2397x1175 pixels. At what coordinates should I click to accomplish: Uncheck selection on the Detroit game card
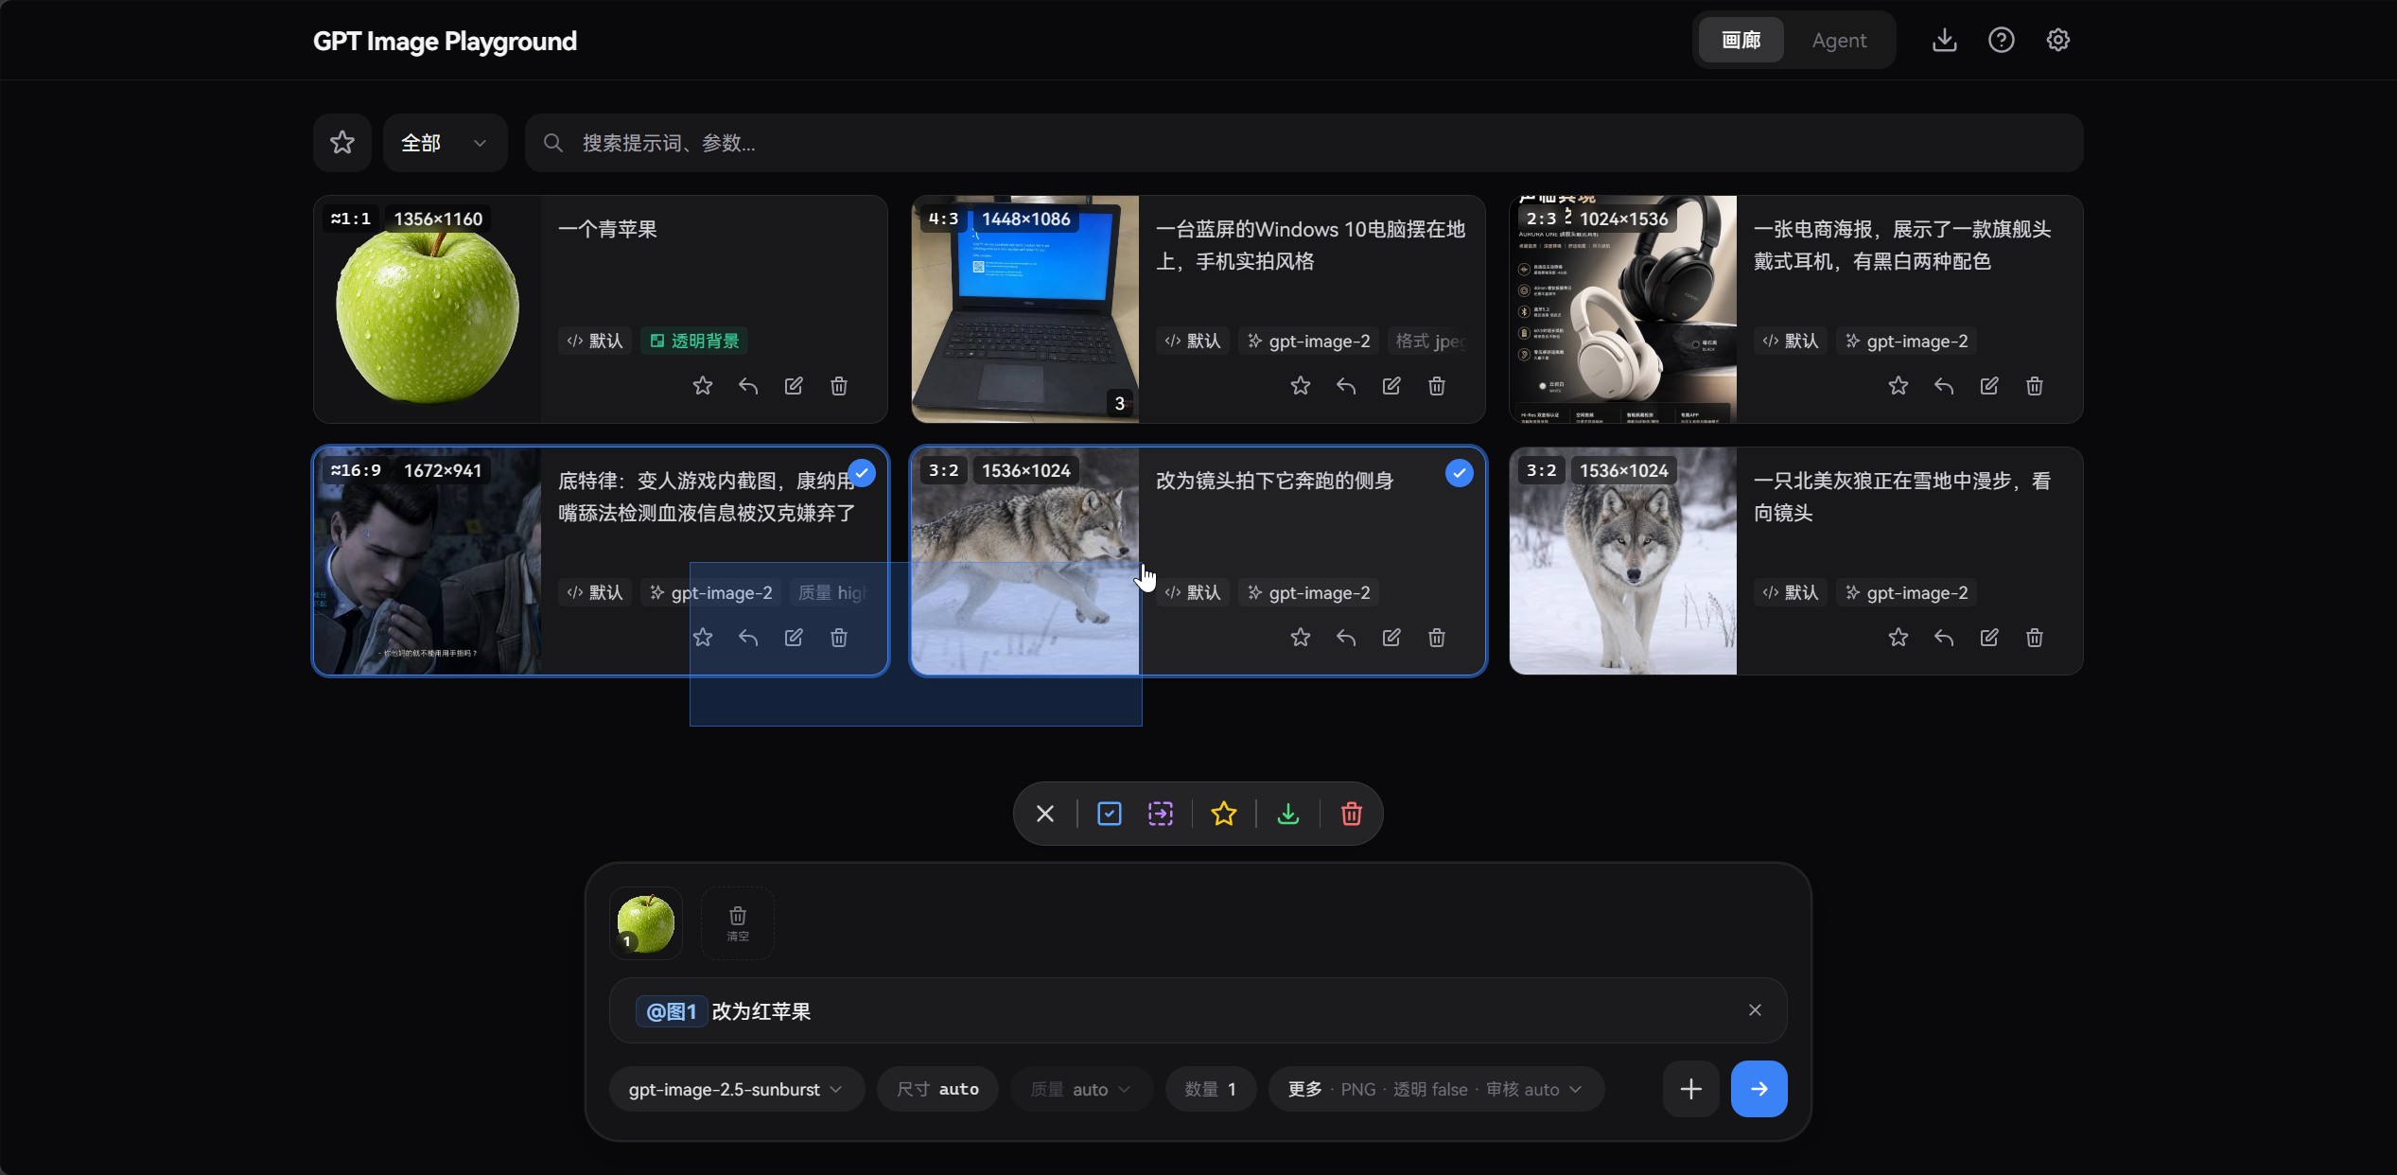click(x=862, y=473)
